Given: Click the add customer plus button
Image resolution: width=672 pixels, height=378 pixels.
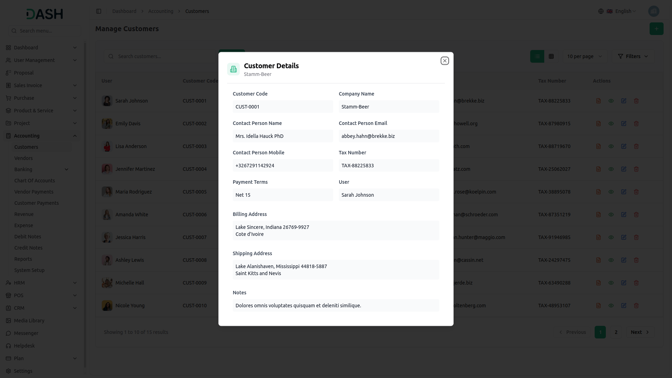Looking at the screenshot, I should (x=656, y=29).
